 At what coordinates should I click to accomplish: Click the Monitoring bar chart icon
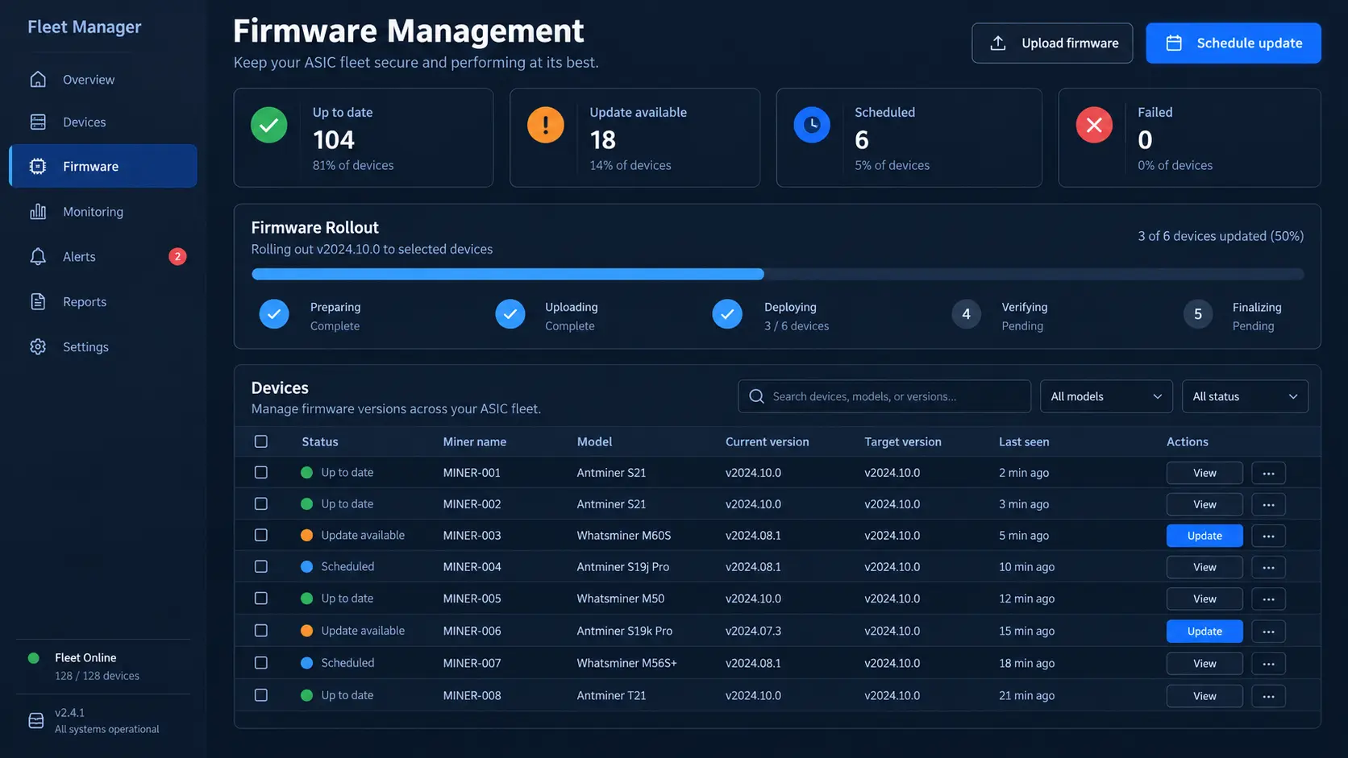click(x=38, y=211)
